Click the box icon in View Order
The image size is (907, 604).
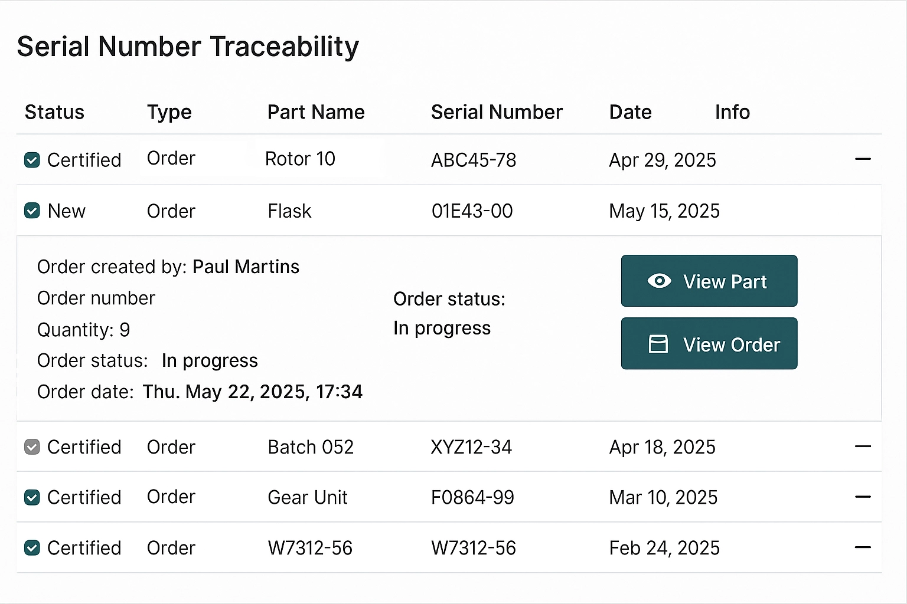(x=658, y=344)
